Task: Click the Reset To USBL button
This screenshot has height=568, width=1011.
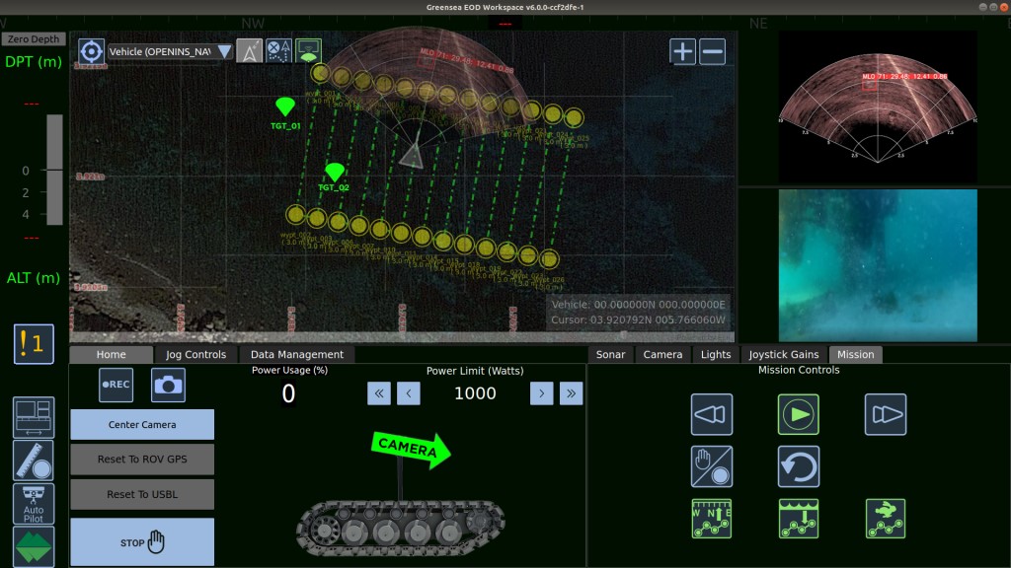Action: [142, 494]
